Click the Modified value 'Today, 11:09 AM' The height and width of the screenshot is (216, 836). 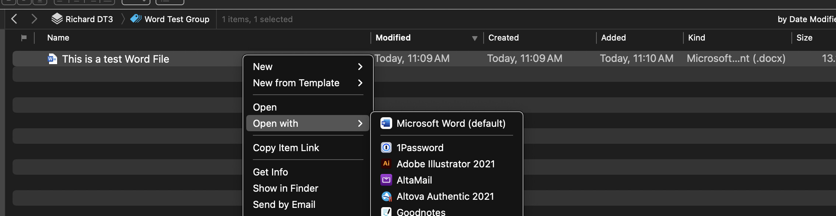click(412, 58)
